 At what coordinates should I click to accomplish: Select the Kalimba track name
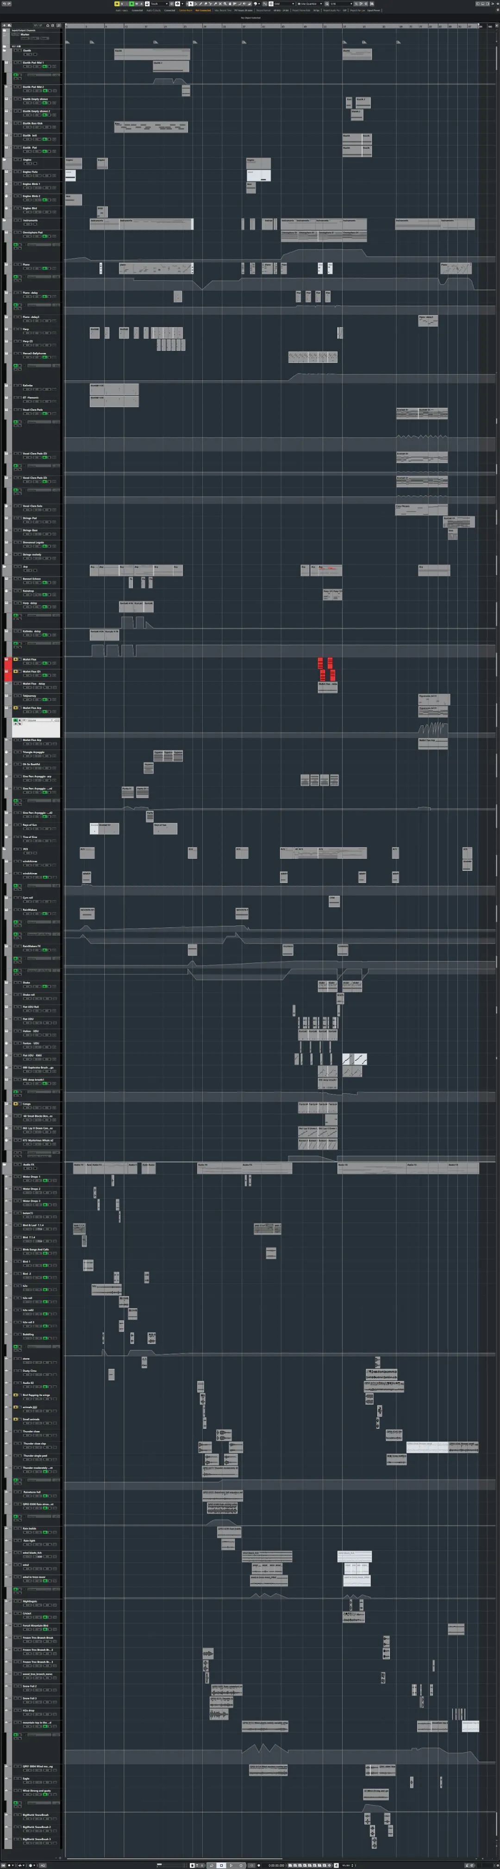point(27,385)
